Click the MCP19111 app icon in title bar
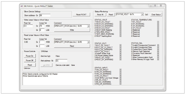The width and height of the screenshot is (185, 94). (x=22, y=6)
